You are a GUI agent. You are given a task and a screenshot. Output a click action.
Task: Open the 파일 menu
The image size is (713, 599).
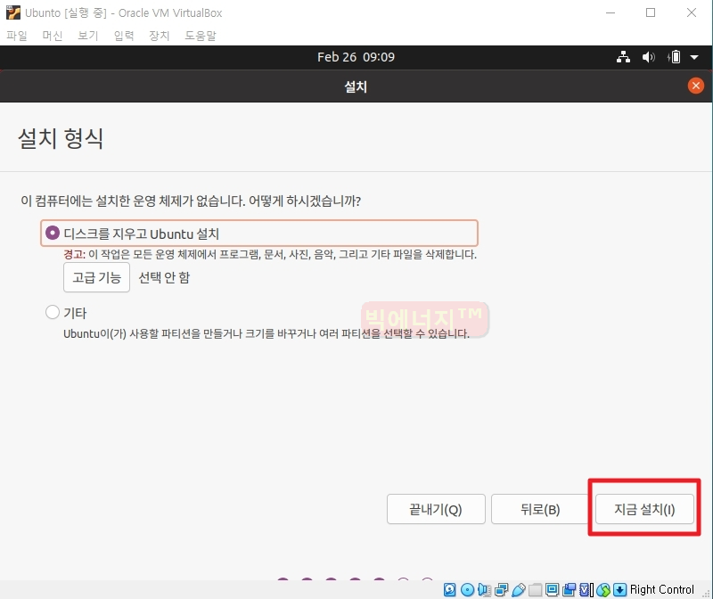coord(17,36)
